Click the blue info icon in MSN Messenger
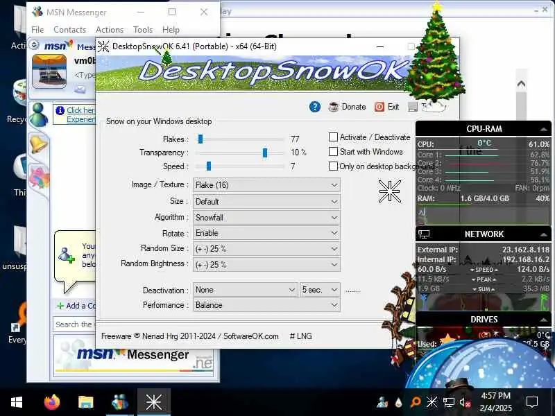Viewport: 555px width, 416px height. point(60,111)
